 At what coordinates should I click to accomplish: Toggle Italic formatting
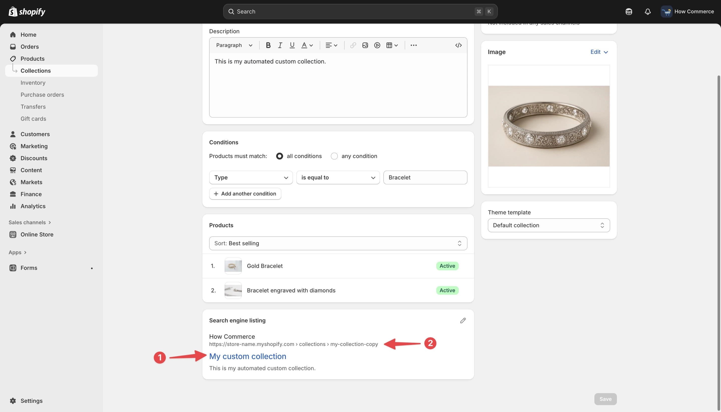pos(280,45)
